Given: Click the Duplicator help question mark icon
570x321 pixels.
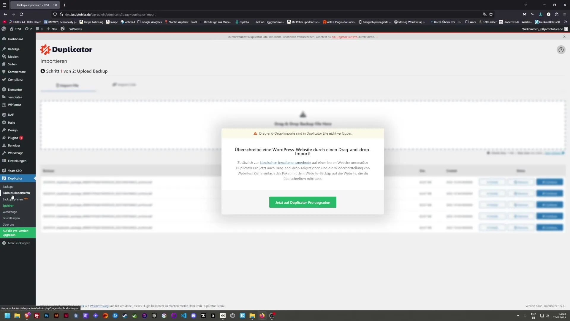Looking at the screenshot, I should pyautogui.click(x=561, y=50).
